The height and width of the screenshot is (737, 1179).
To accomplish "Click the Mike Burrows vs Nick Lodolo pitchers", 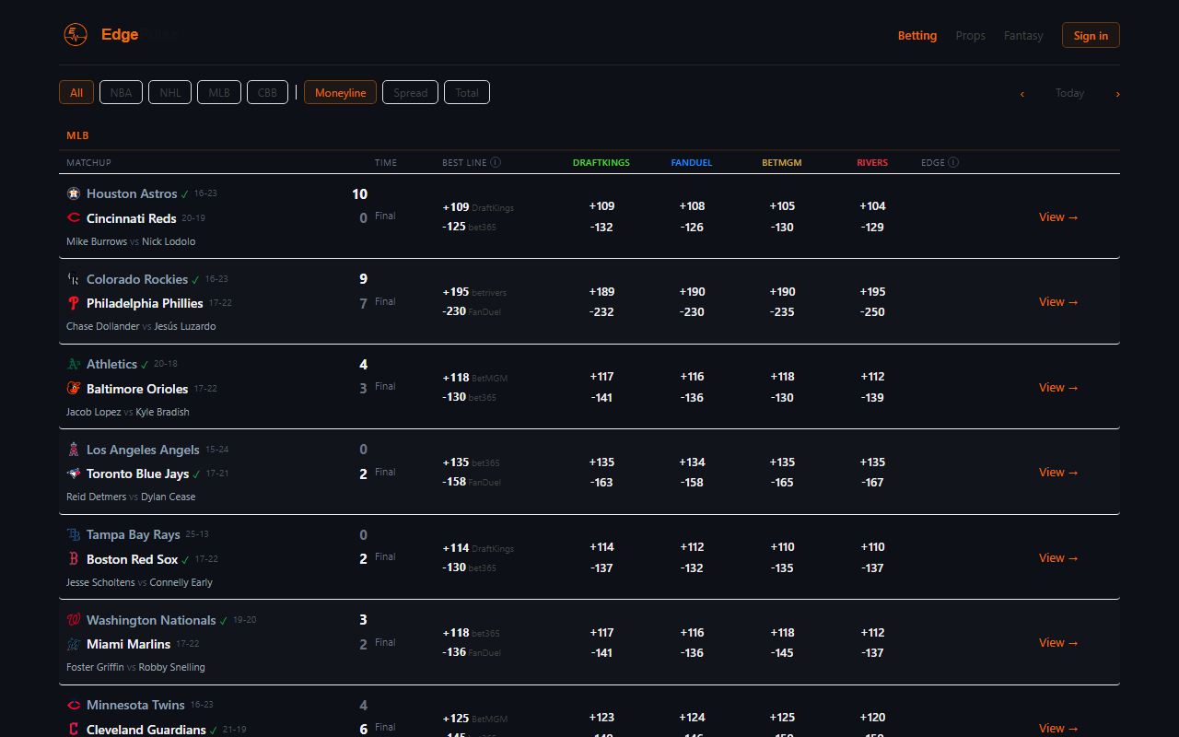I will (x=131, y=241).
